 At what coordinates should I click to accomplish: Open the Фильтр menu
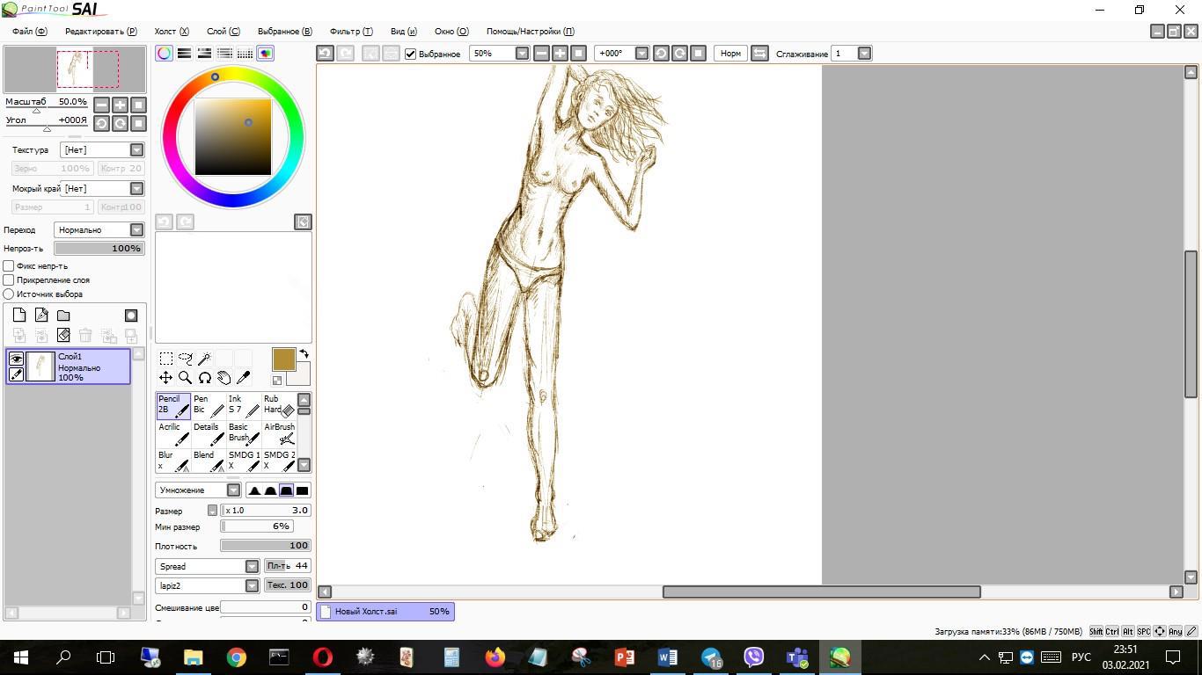pyautogui.click(x=351, y=32)
